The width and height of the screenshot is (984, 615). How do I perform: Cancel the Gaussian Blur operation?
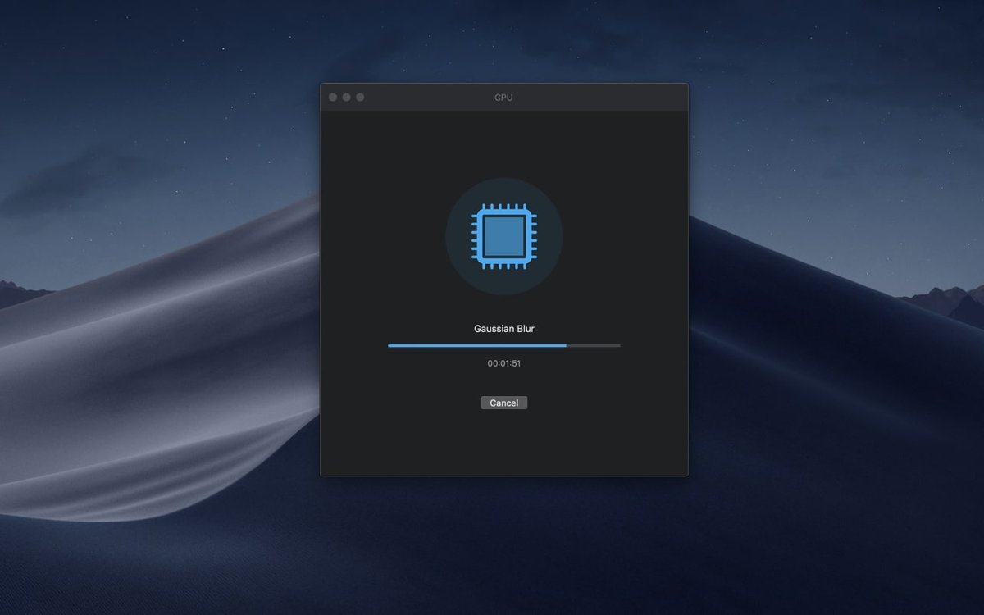point(503,402)
